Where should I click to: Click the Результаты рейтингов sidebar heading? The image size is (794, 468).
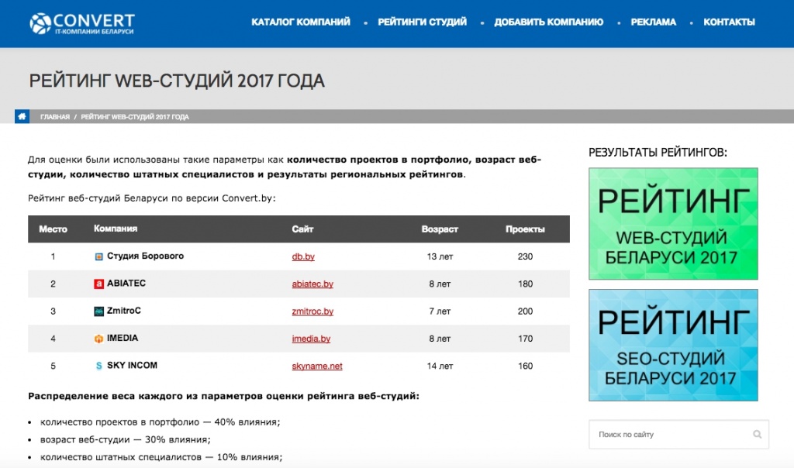658,153
